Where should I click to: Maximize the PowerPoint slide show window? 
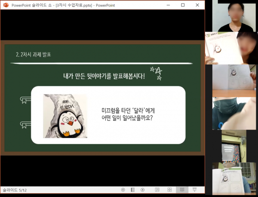(x=183, y=5)
